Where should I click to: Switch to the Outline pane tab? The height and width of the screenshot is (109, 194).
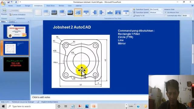point(12,21)
